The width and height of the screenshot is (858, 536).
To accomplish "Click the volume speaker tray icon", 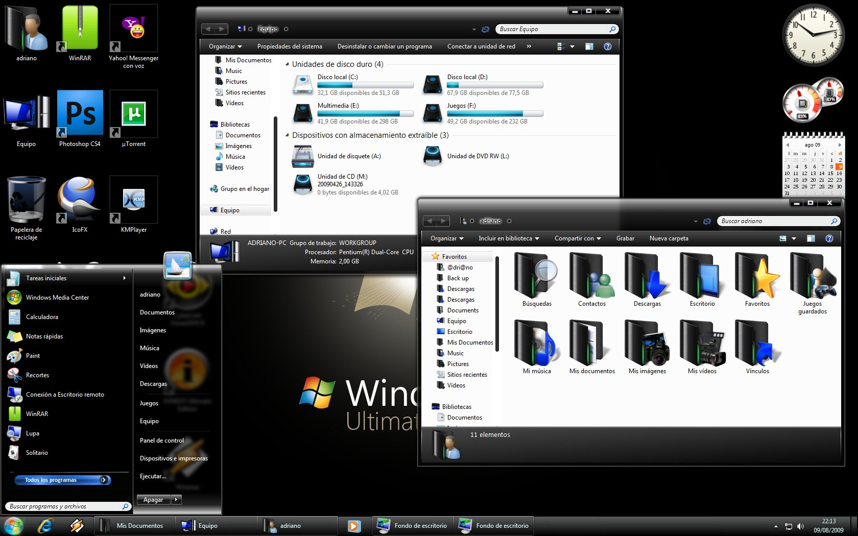I will pyautogui.click(x=801, y=526).
